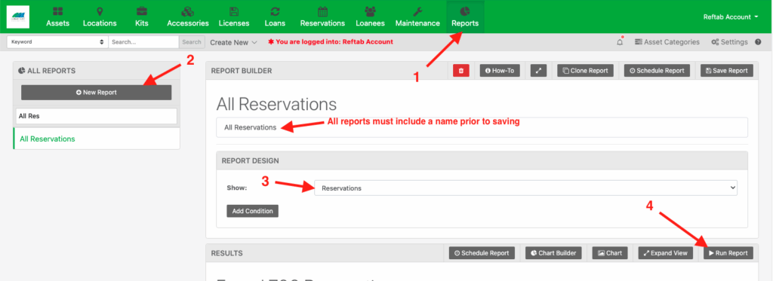Click the help question mark icon
Screen dimensions: 773x281
tap(758, 42)
